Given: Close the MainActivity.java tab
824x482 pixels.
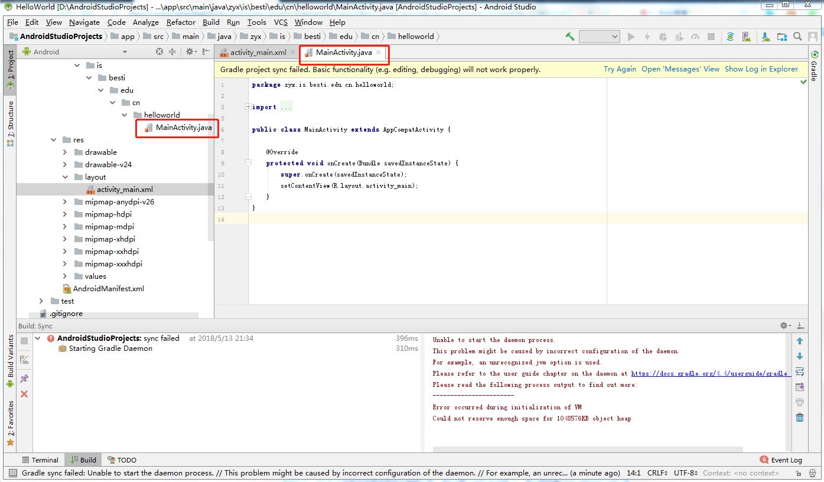Looking at the screenshot, I should coord(379,53).
